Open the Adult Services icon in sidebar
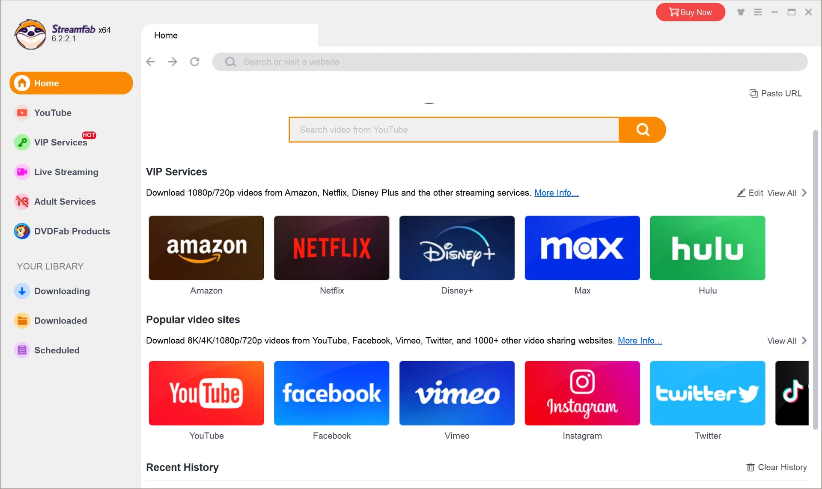 pyautogui.click(x=22, y=201)
